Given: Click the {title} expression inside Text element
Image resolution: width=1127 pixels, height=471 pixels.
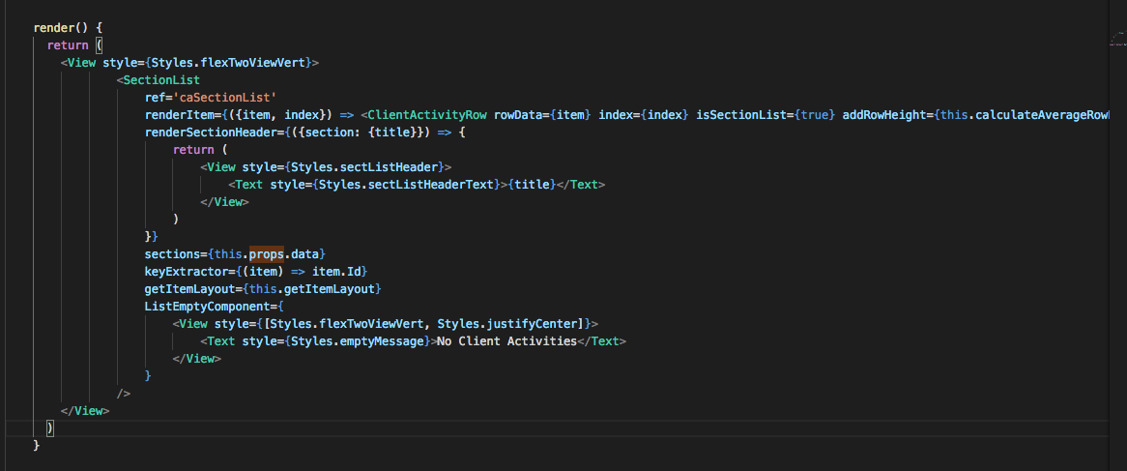Looking at the screenshot, I should tap(532, 185).
